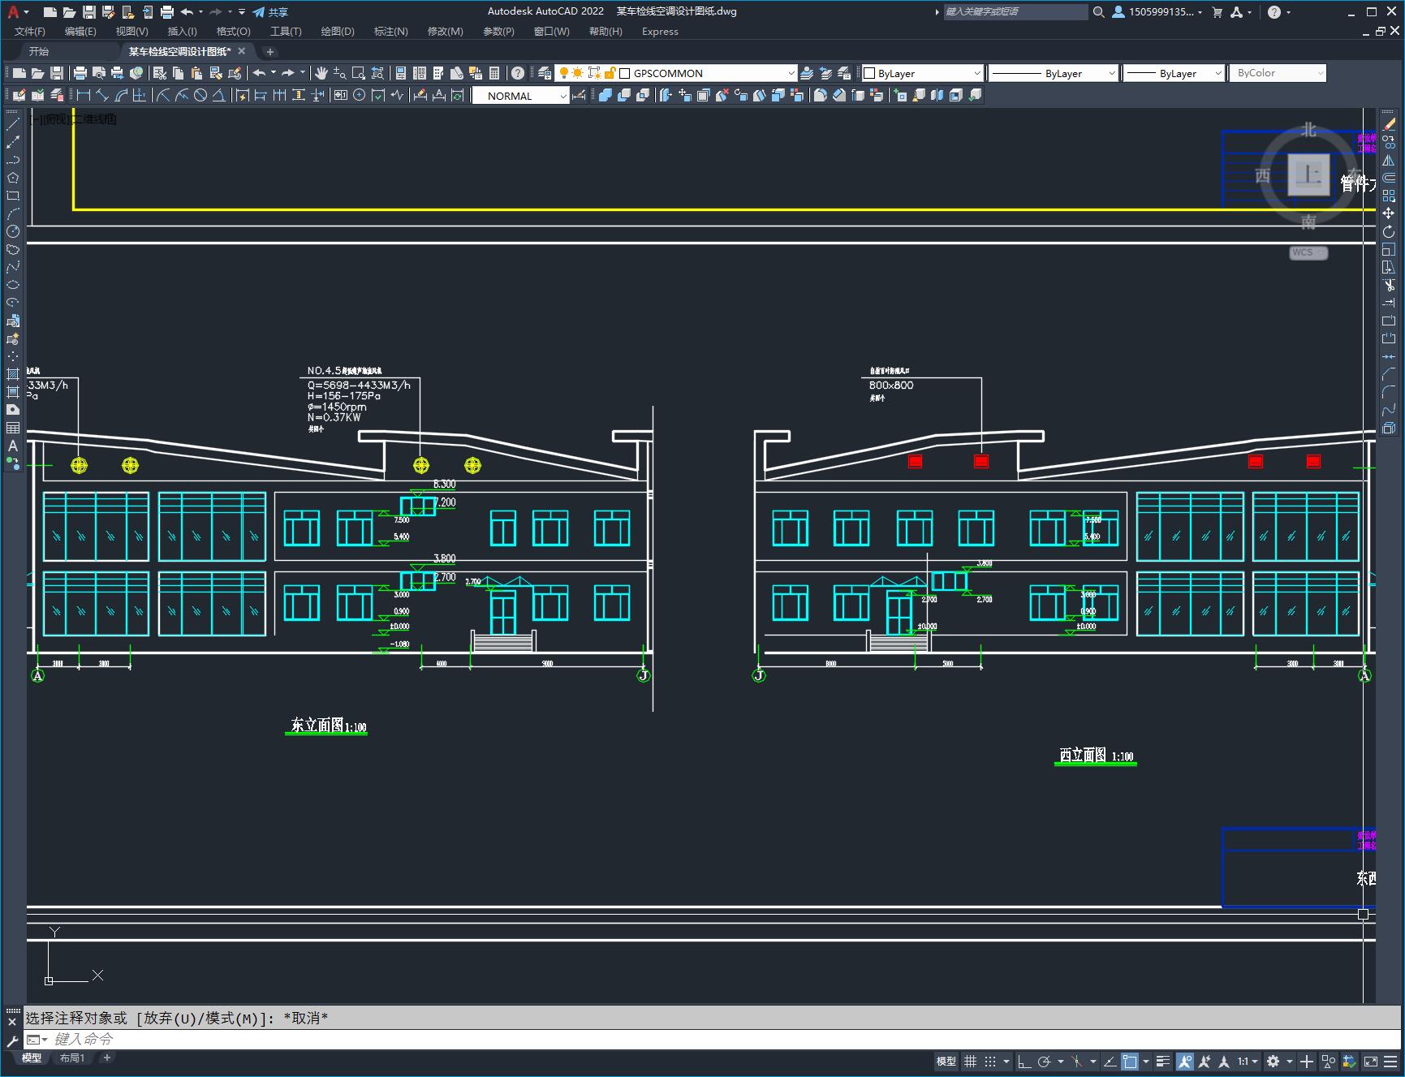Toggle object snap in status bar
Screen dimensions: 1405x1077
(1130, 1061)
